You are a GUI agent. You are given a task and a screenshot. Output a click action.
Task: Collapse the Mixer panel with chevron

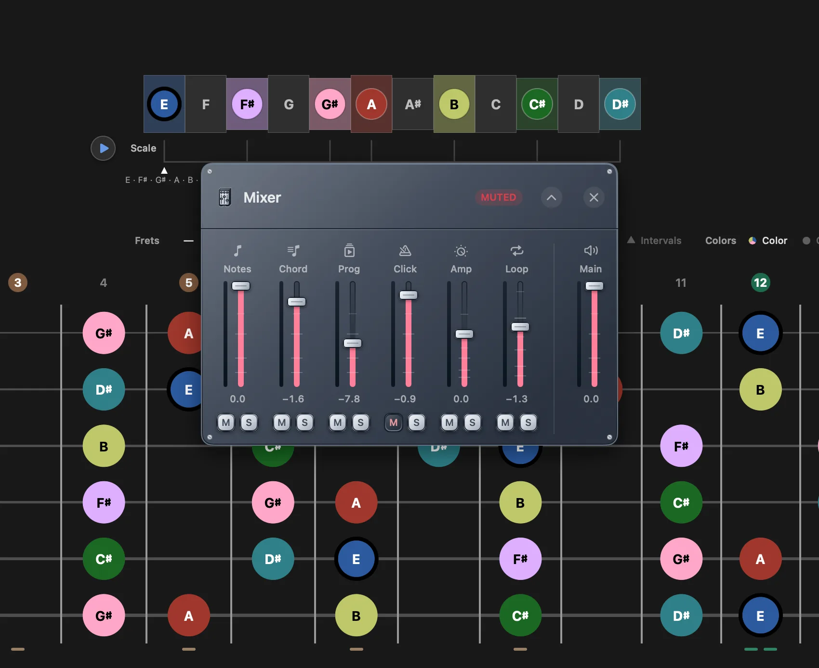(552, 197)
